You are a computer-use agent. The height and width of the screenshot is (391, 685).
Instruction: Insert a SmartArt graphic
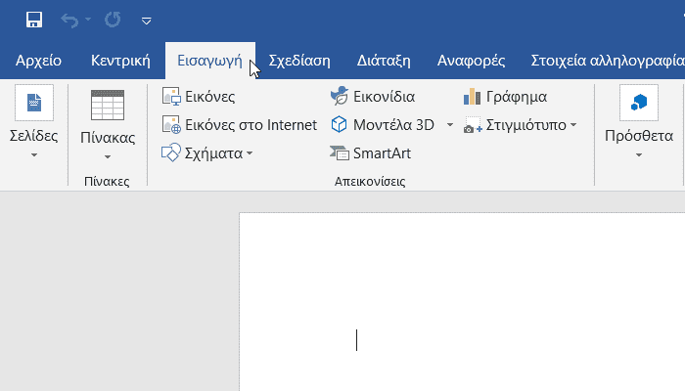371,153
